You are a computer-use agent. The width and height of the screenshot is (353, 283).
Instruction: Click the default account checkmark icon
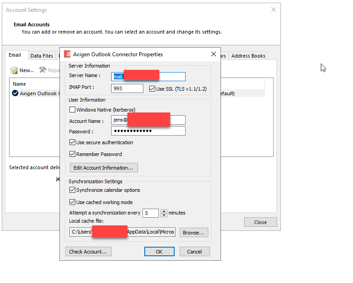15,93
